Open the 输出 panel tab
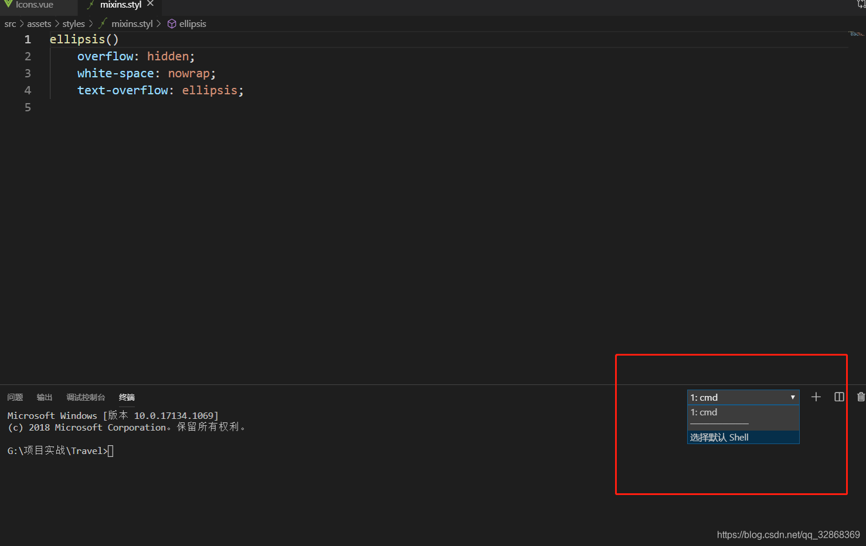866x546 pixels. click(45, 397)
